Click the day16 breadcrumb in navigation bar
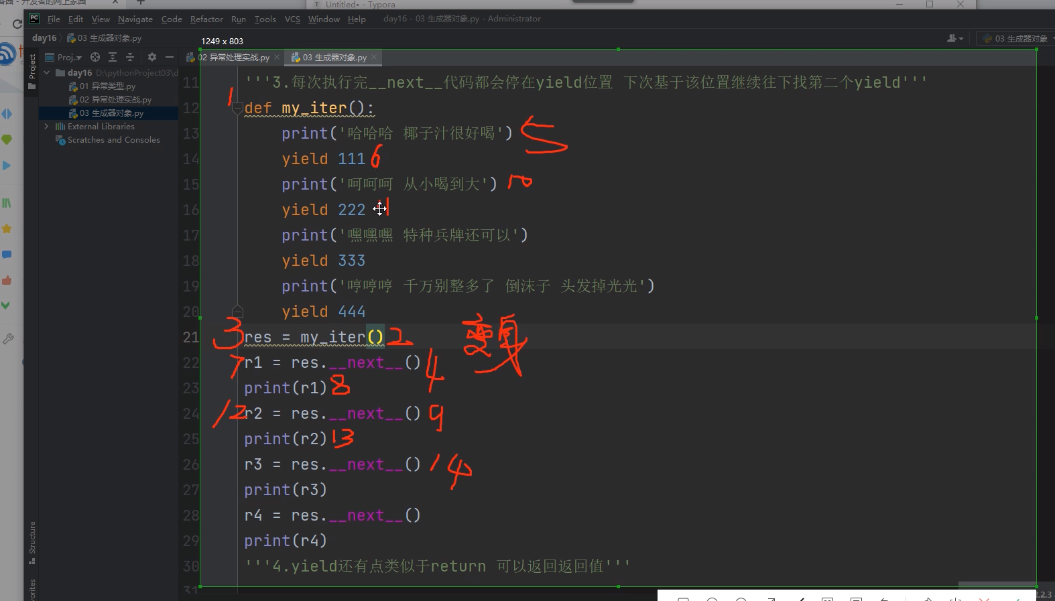 point(44,38)
